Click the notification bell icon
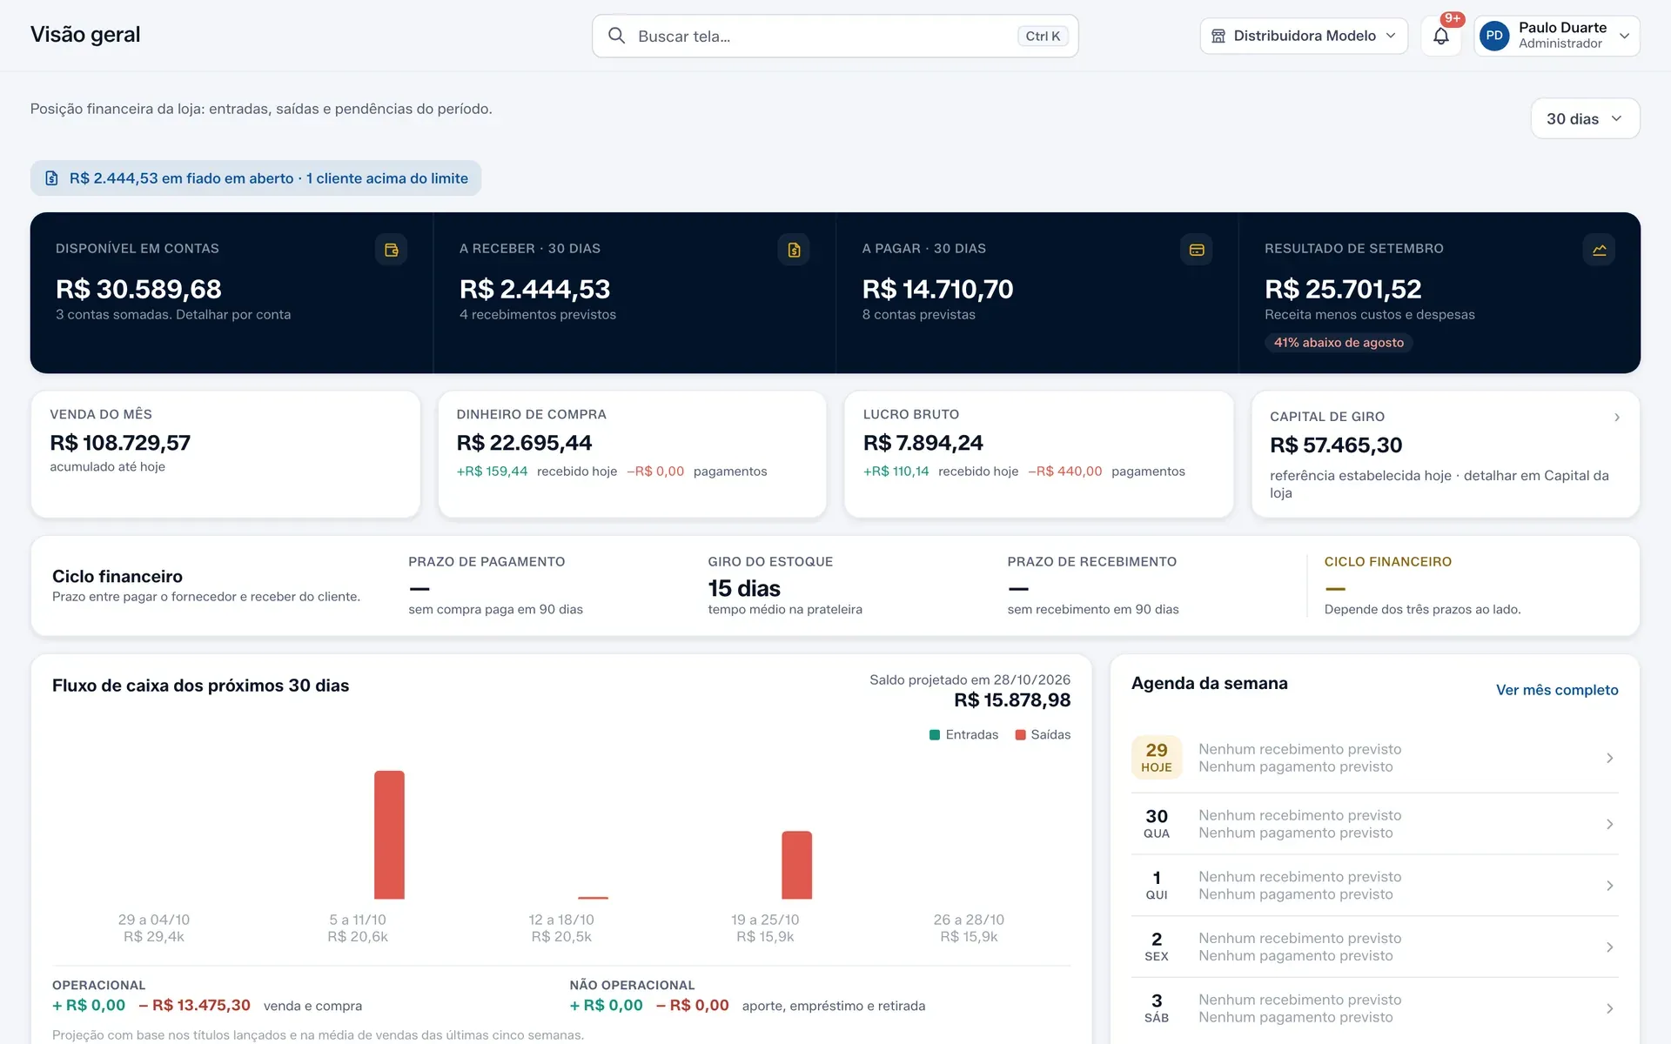Image resolution: width=1671 pixels, height=1044 pixels. click(x=1441, y=37)
